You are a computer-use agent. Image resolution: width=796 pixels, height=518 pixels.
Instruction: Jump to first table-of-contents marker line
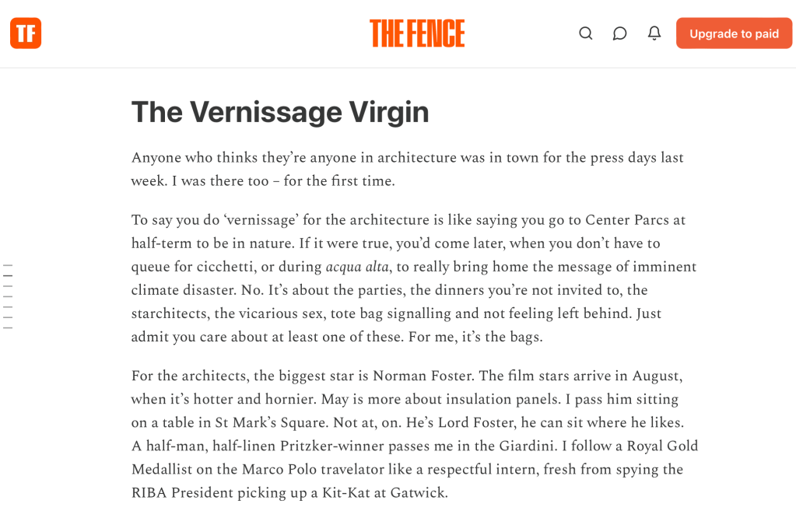8,266
